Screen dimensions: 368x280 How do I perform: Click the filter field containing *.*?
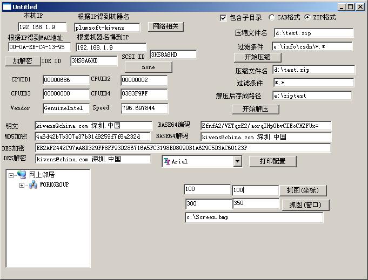point(313,83)
